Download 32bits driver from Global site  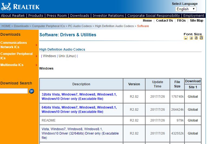click(193, 97)
